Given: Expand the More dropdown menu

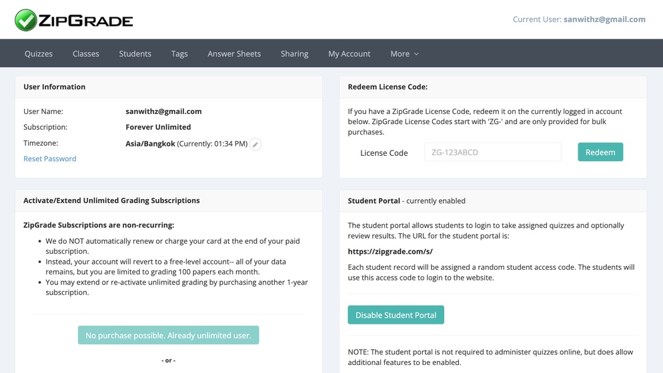Looking at the screenshot, I should tap(404, 54).
